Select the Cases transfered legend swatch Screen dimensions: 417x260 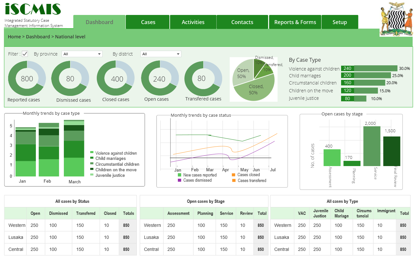234,180
